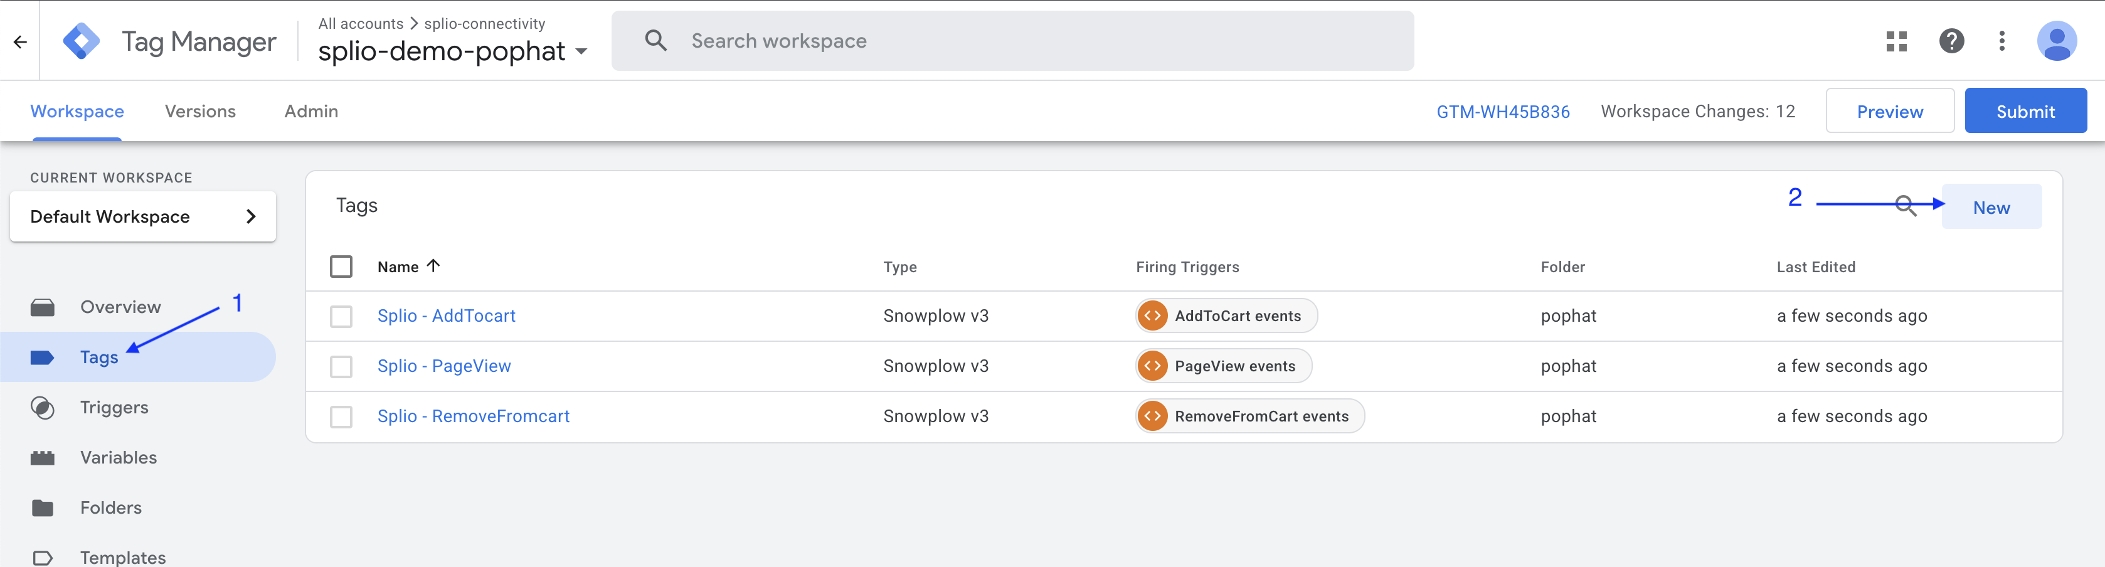
Task: Click the Search workspace field
Action: tap(1012, 41)
